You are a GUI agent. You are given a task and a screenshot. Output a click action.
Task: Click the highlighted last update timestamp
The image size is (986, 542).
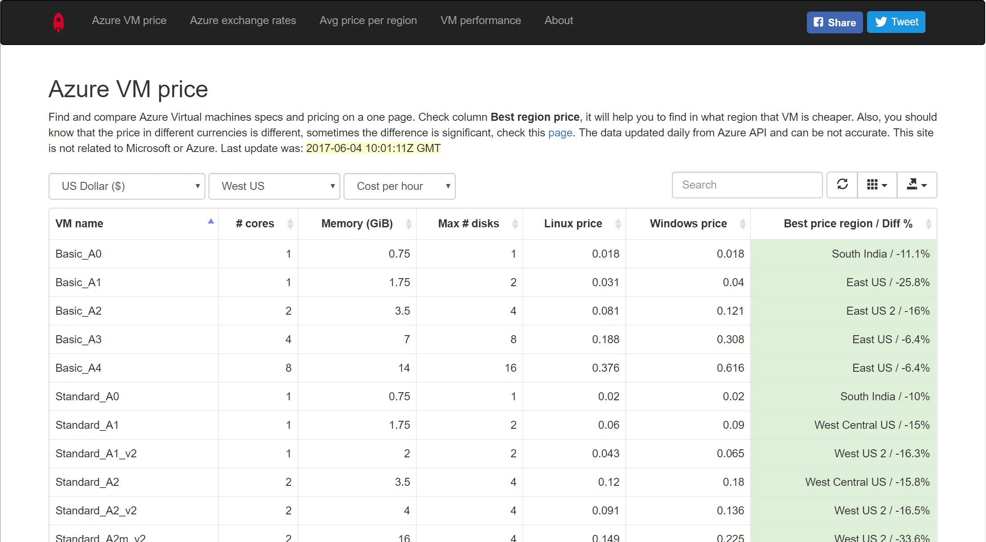373,148
